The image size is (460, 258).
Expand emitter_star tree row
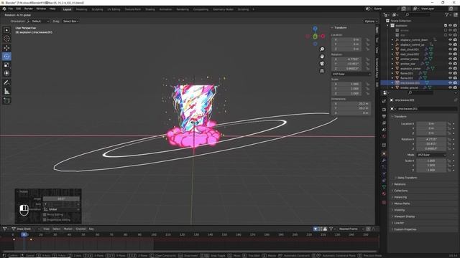392,64
